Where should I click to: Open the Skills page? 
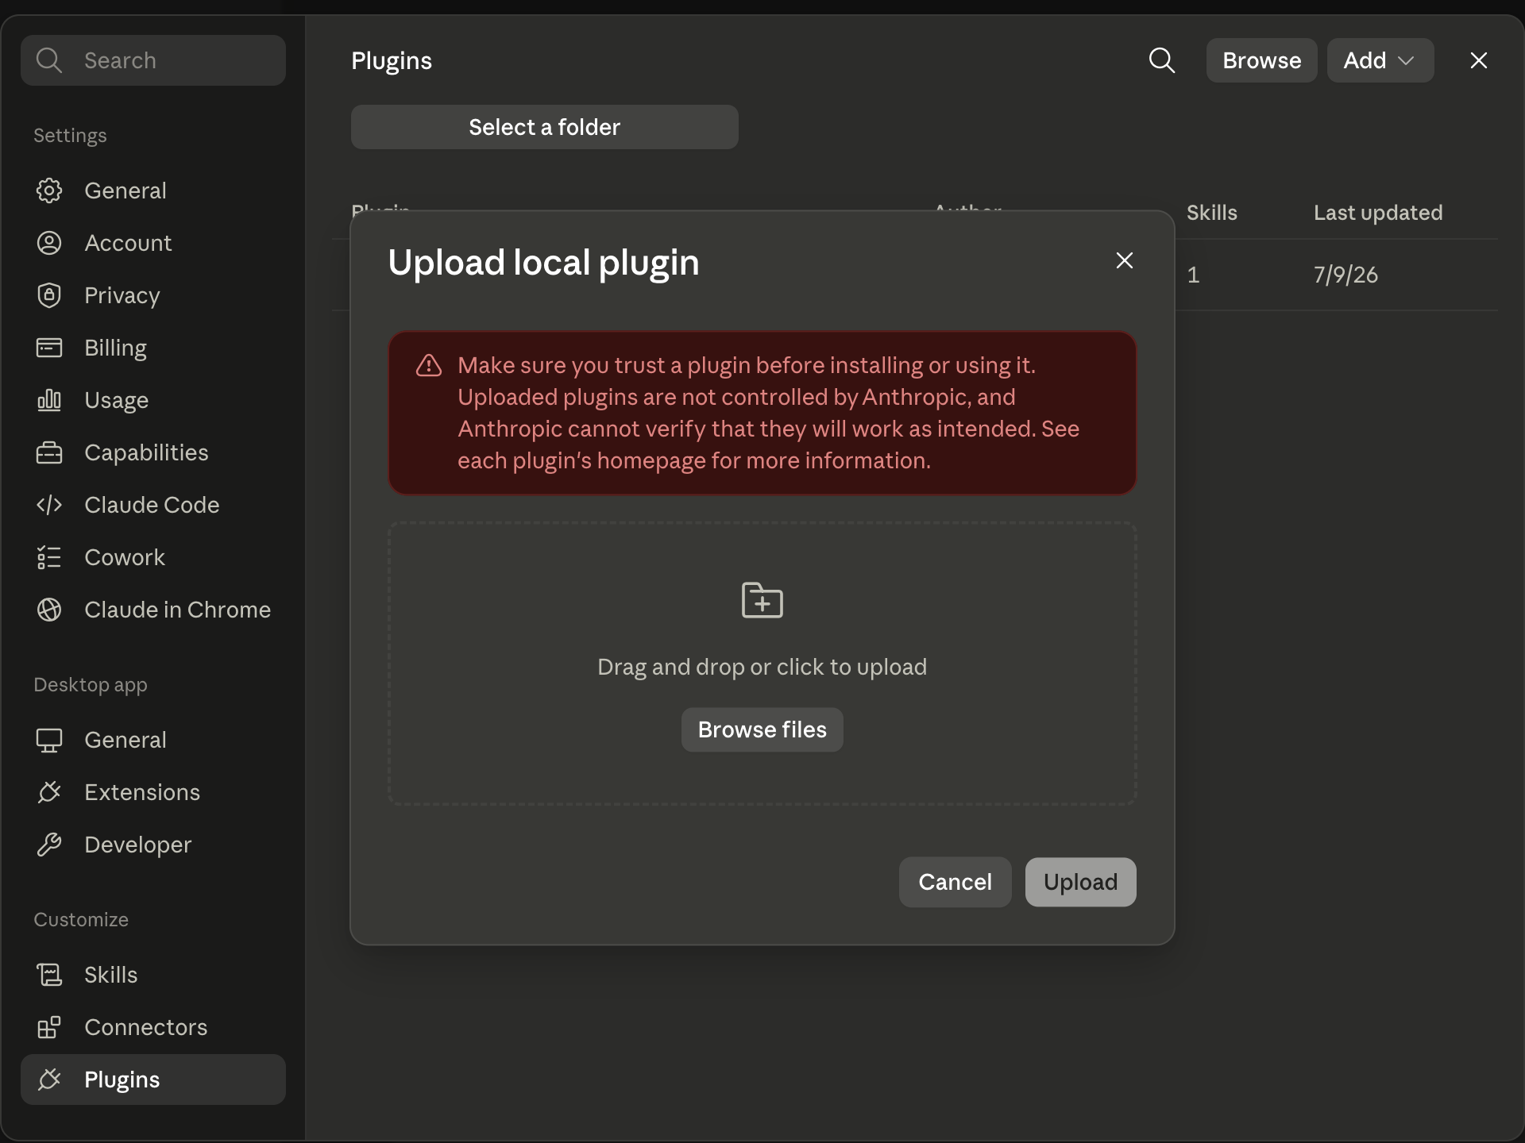(153, 975)
